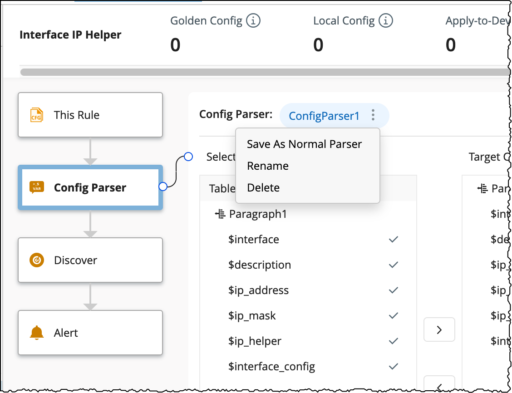Screen dimensions: 512x393
Task: Uncheck the $interface_config variable checkmark
Action: click(394, 366)
